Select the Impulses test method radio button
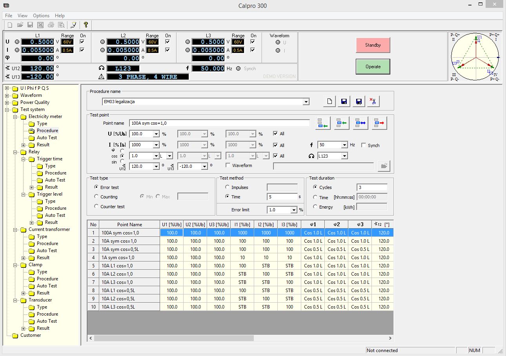 (227, 187)
